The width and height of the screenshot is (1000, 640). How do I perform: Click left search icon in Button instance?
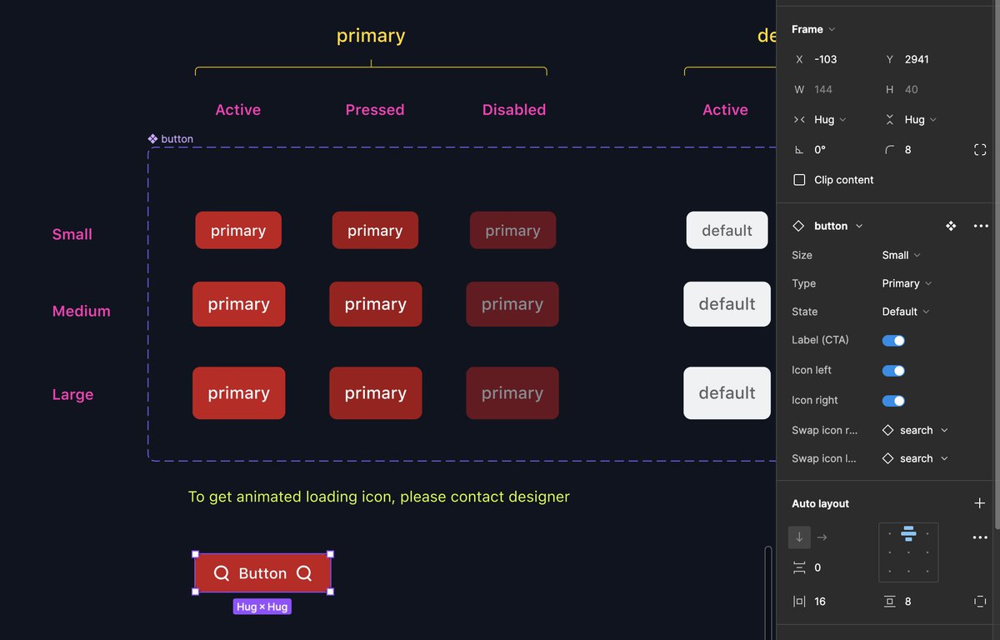click(x=221, y=573)
